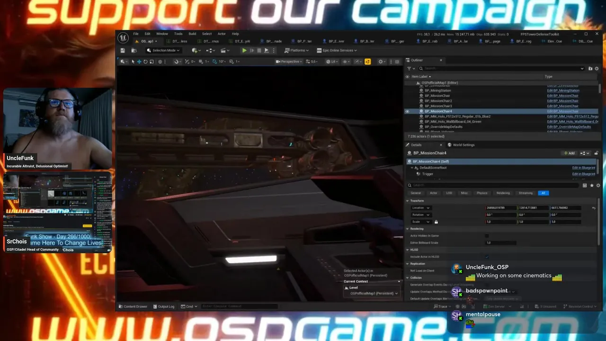Select BP_MissionChair3 in the Outliner
The image size is (606, 341).
438,106
